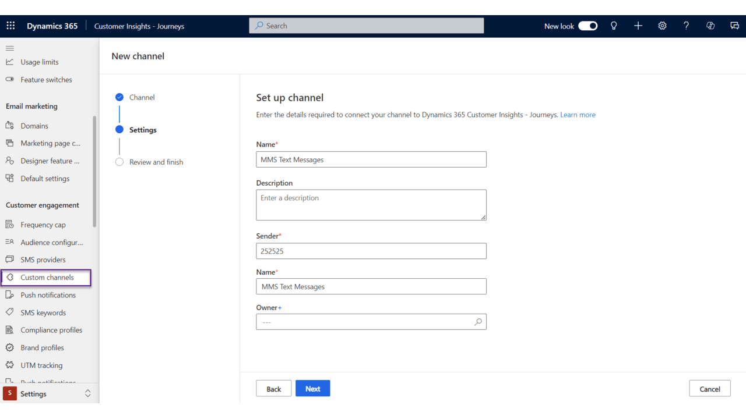Image resolution: width=746 pixels, height=419 pixels.
Task: Click the Designer feature icon
Action: tap(10, 161)
